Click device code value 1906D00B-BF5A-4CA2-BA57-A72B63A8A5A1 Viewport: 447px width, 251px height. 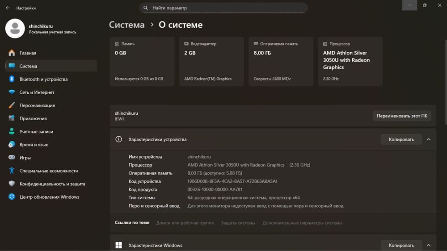pos(232,181)
